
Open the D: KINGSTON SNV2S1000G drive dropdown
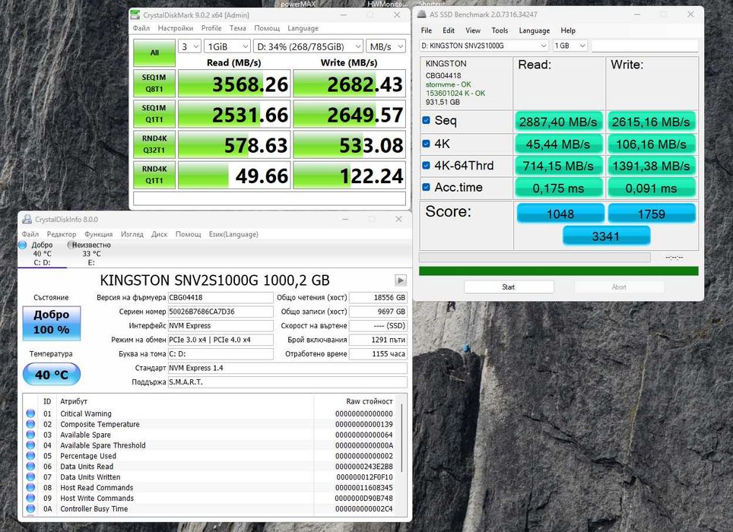484,46
